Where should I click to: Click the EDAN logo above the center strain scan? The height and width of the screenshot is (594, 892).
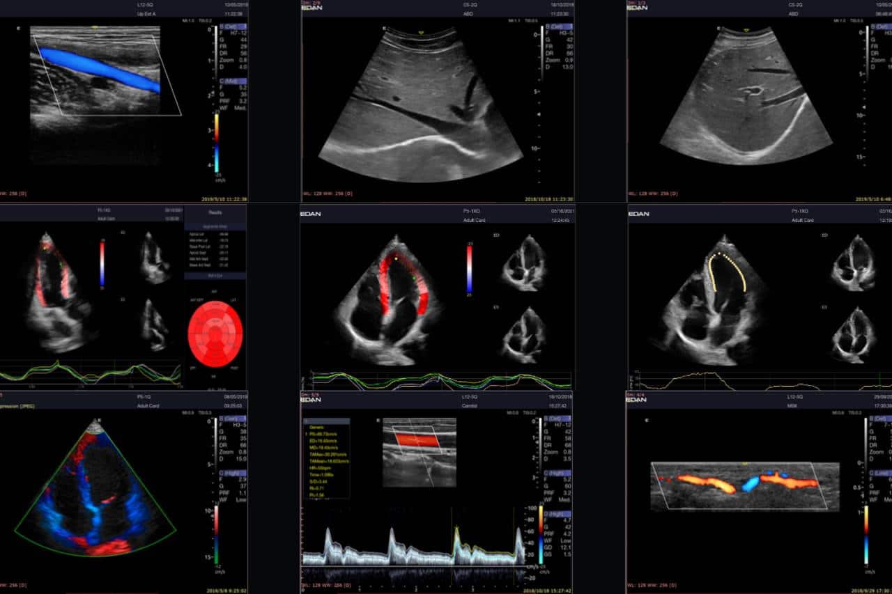click(x=310, y=213)
